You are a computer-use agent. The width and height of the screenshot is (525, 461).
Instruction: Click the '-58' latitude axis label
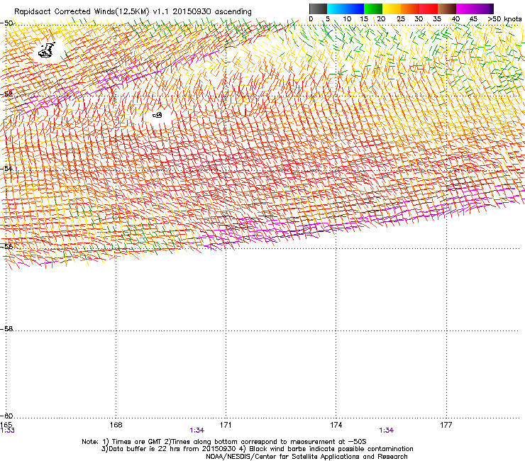pos(6,329)
